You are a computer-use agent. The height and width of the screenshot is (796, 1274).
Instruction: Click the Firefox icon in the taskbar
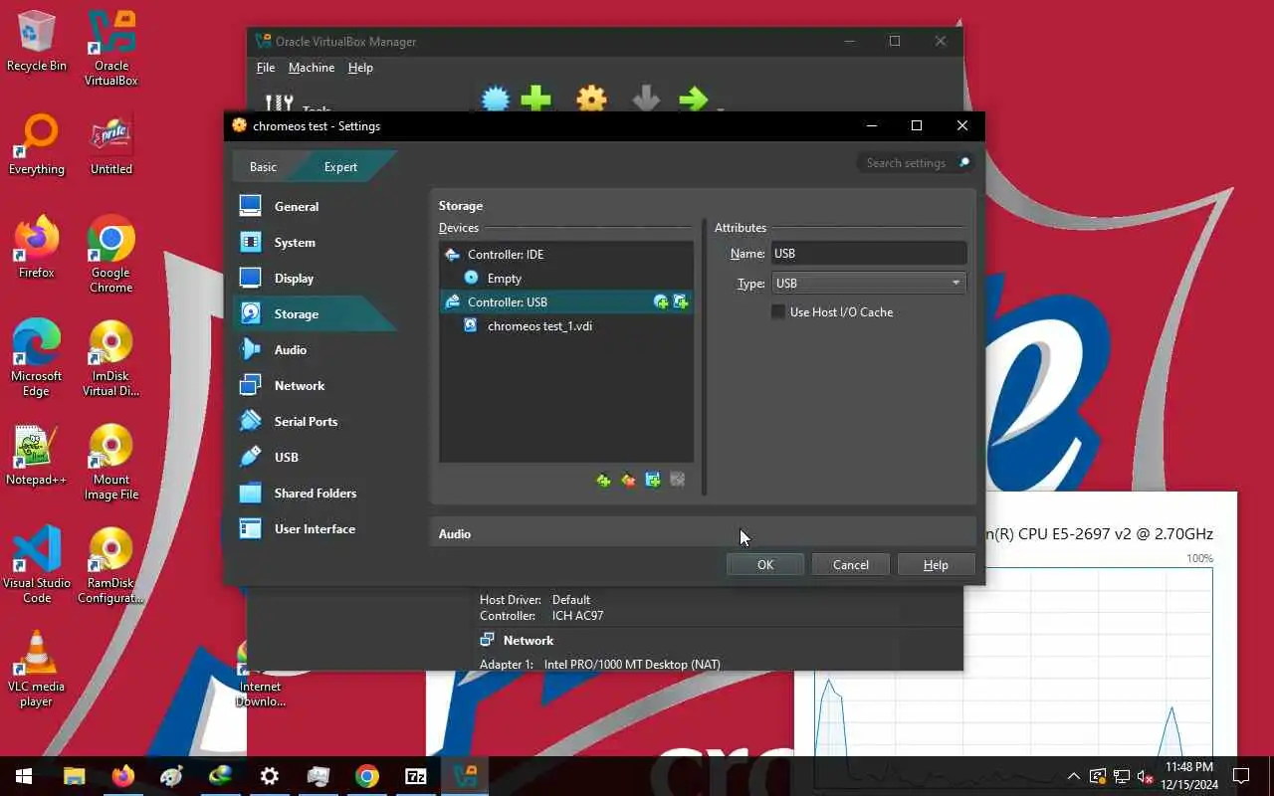123,776
